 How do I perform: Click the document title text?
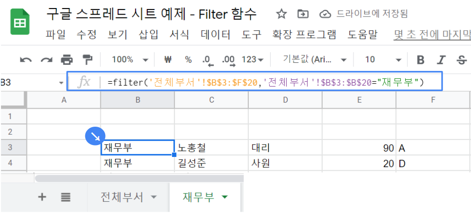[x=152, y=14]
